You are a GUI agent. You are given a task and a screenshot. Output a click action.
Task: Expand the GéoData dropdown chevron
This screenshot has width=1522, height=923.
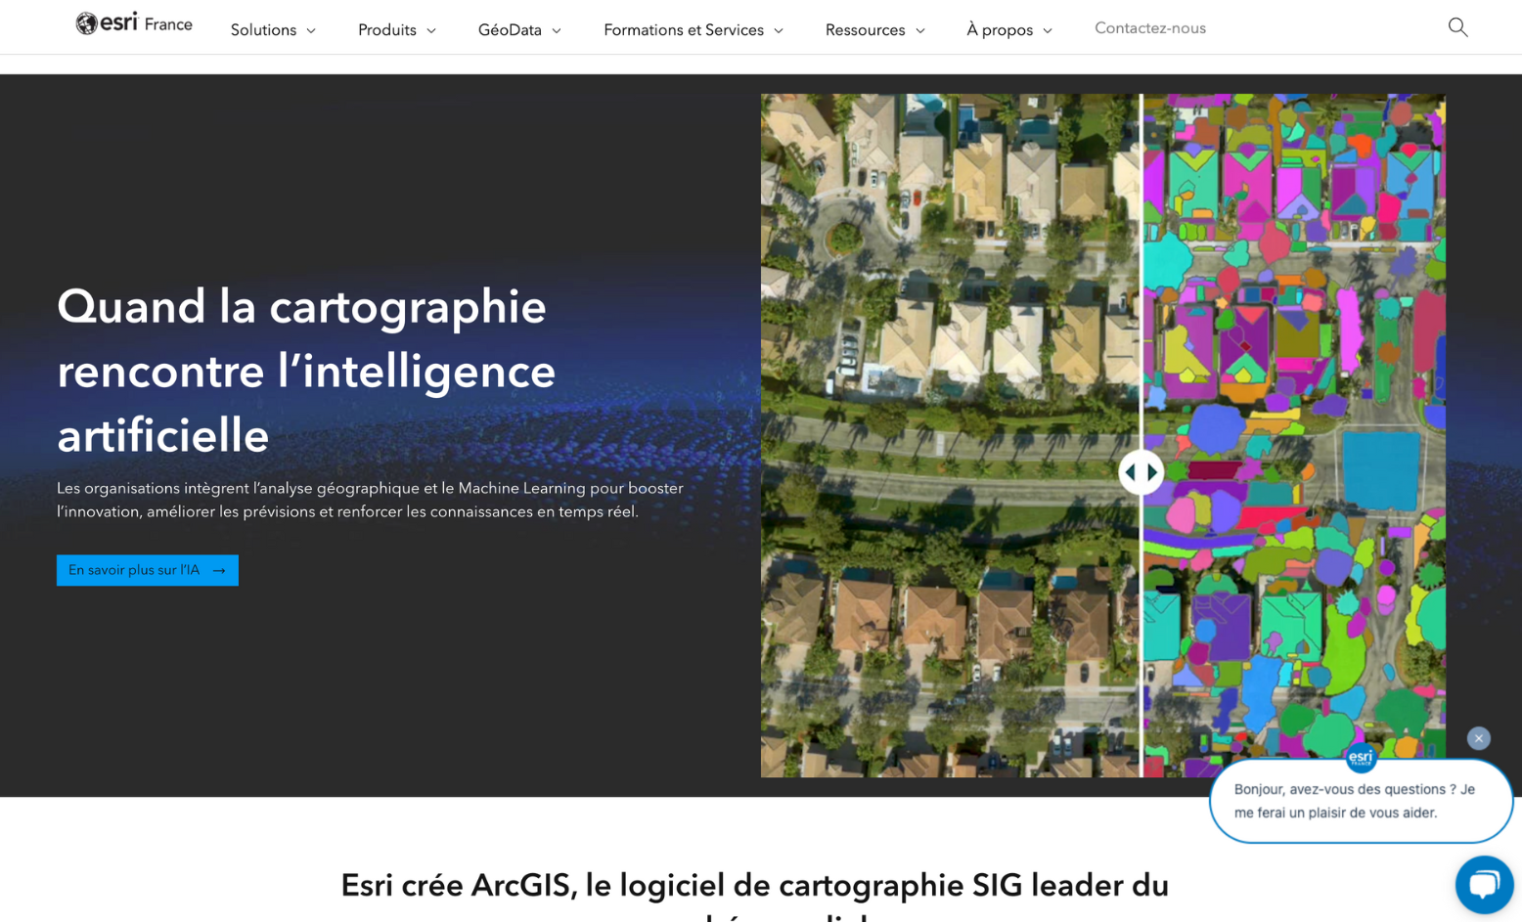(556, 30)
